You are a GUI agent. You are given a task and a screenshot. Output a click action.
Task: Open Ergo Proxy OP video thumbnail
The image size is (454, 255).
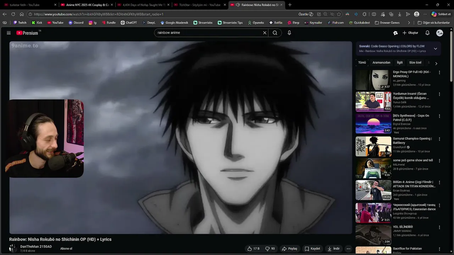click(x=373, y=80)
